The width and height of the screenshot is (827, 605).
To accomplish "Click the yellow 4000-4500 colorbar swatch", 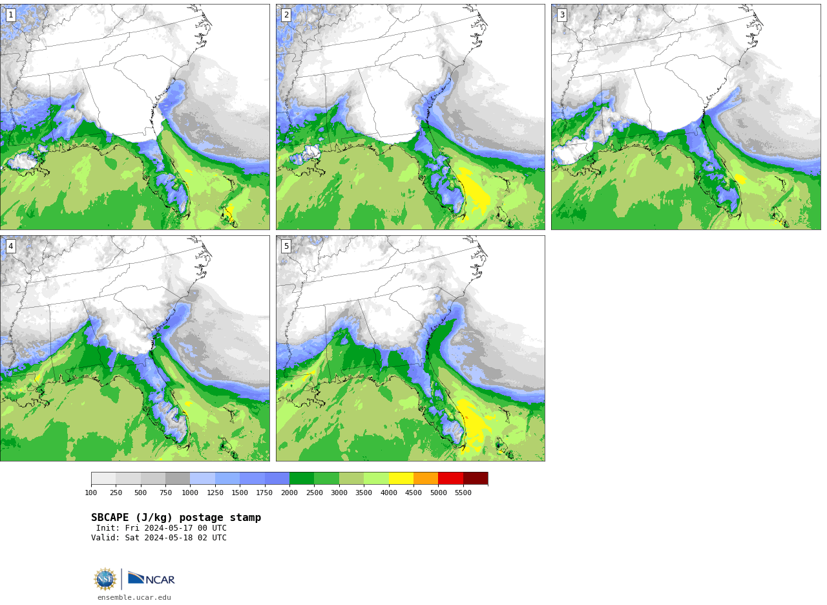I will (x=401, y=478).
